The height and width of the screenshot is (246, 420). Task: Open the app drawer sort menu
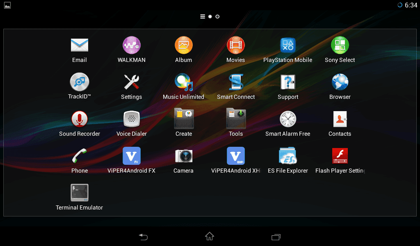click(x=203, y=16)
